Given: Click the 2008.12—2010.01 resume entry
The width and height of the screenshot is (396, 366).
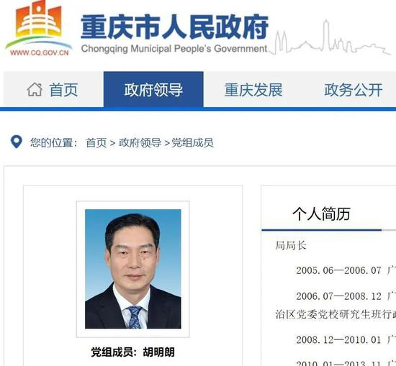Looking at the screenshot, I should pyautogui.click(x=338, y=340).
